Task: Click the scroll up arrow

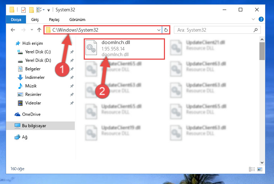Action: point(262,39)
